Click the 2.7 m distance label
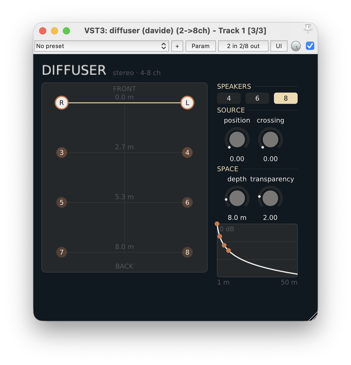This screenshot has height=365, width=351. (x=125, y=147)
